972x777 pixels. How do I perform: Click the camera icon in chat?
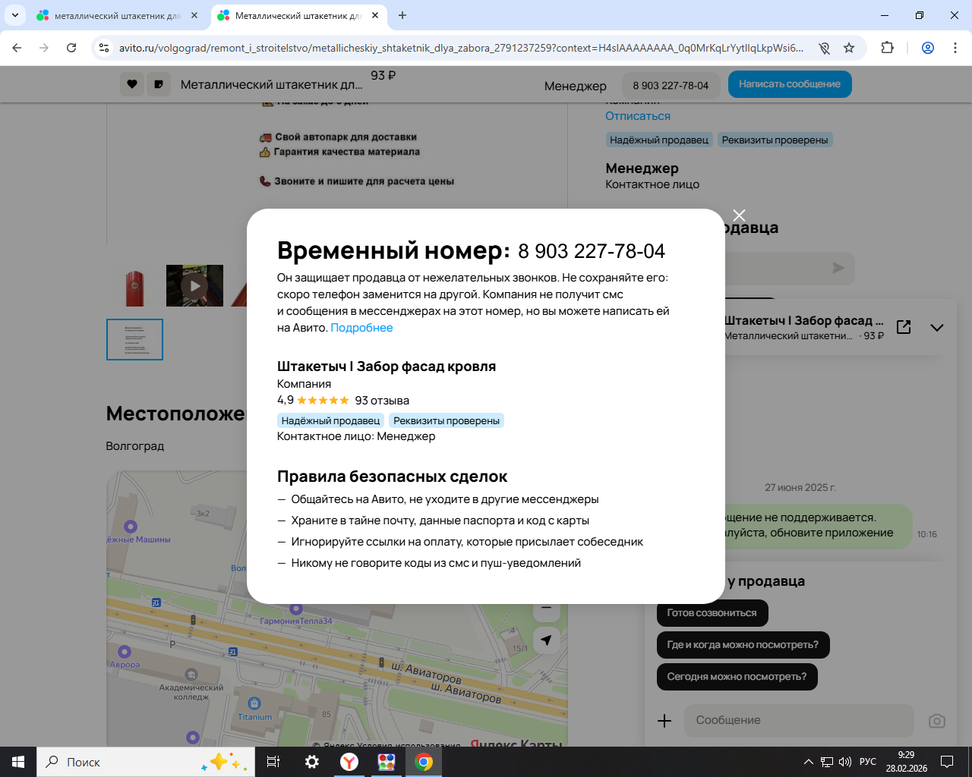937,721
